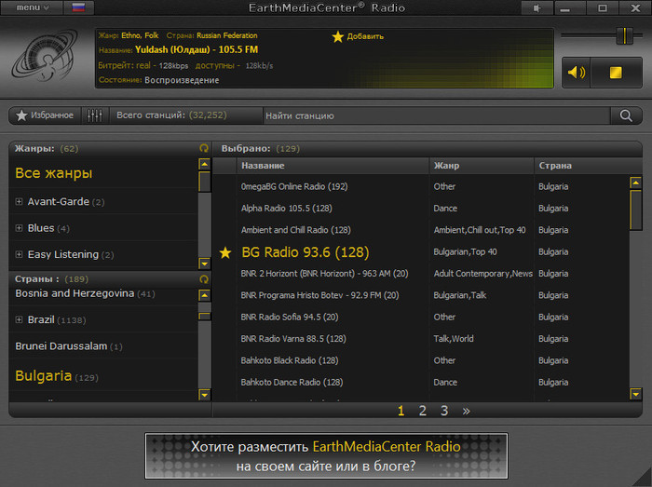Open the menu dropdown
652x487 pixels.
point(32,7)
